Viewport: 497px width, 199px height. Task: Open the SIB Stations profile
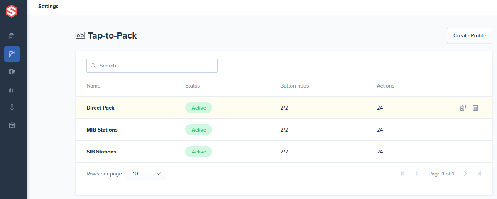click(101, 152)
